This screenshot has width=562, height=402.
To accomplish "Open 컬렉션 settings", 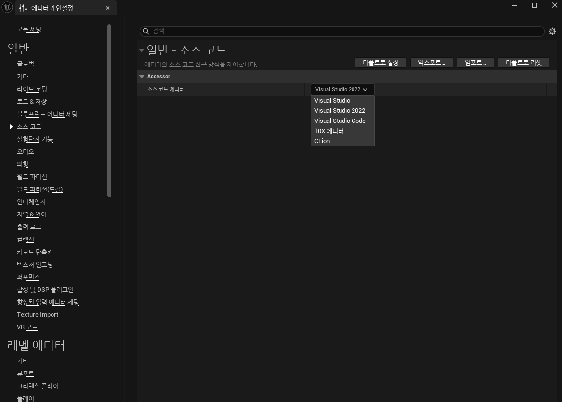I will point(26,239).
